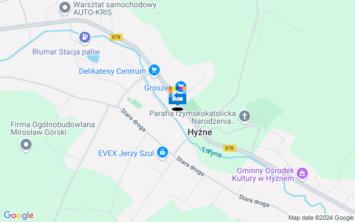The height and width of the screenshot is (222, 355).
Task: Open the Delikatesy Centrum shopping cart marker
Action: (154, 70)
